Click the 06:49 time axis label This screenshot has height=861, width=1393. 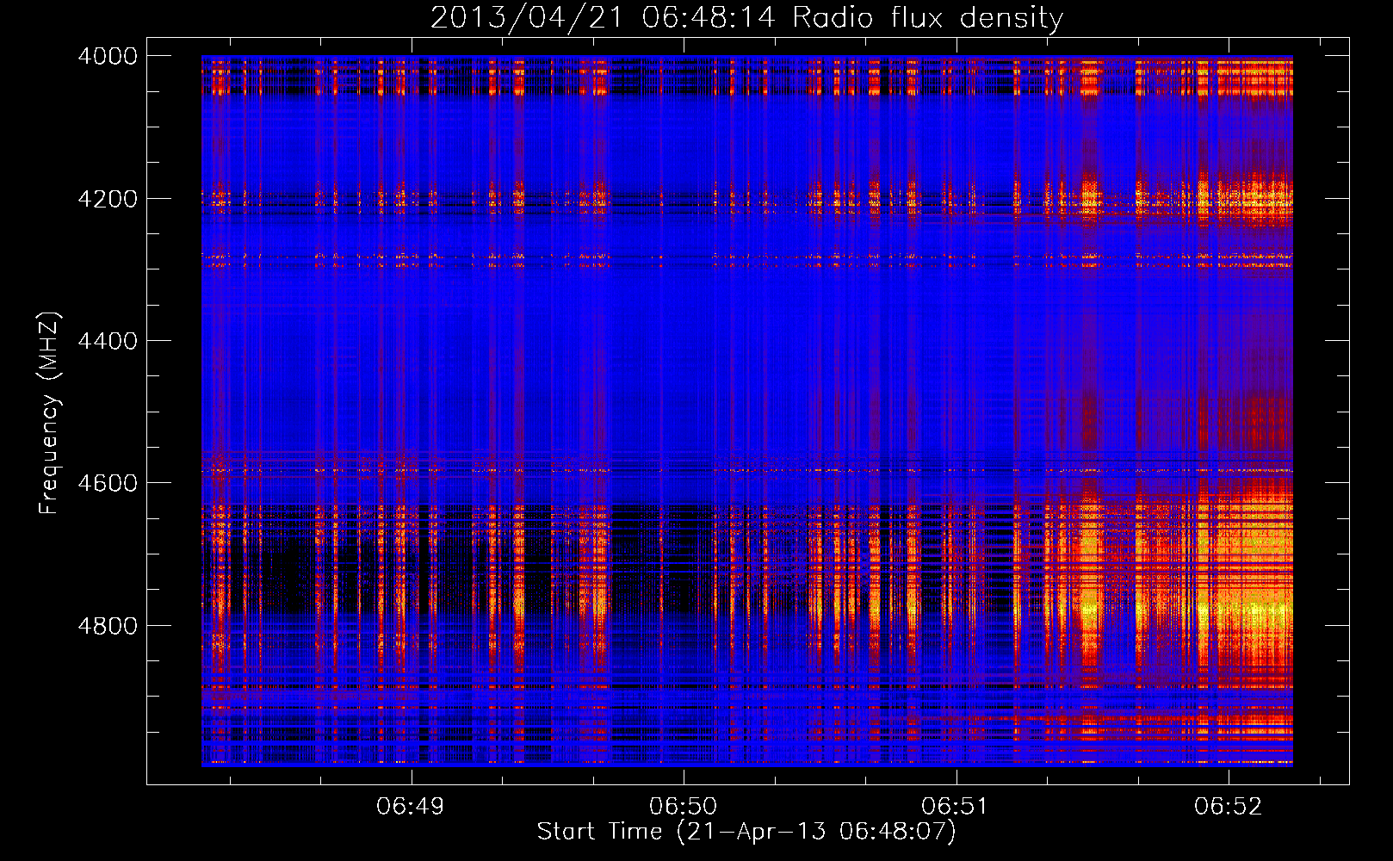411,806
